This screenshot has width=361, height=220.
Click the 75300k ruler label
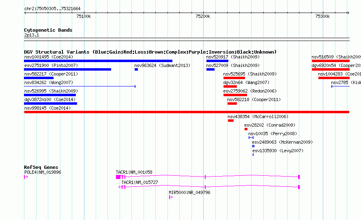(322, 16)
